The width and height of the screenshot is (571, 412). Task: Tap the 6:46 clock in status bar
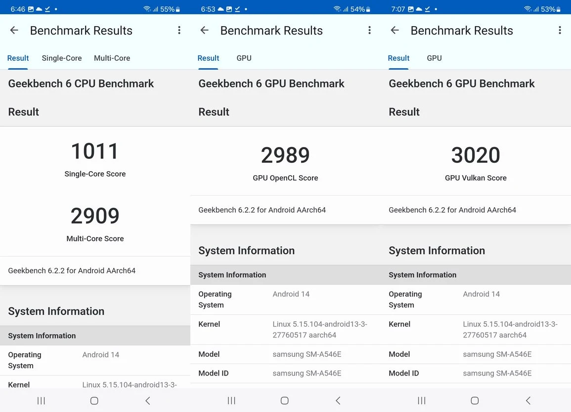(18, 9)
